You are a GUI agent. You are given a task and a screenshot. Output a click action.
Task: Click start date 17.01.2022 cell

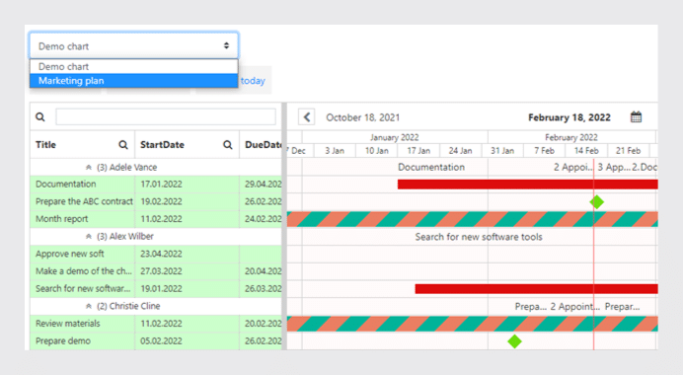(187, 185)
